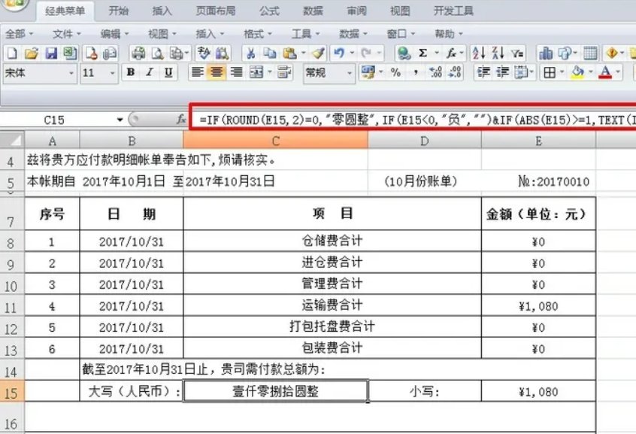Align text to the left

[198, 73]
